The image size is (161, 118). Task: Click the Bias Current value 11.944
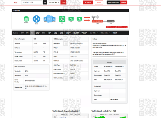tap(36, 61)
